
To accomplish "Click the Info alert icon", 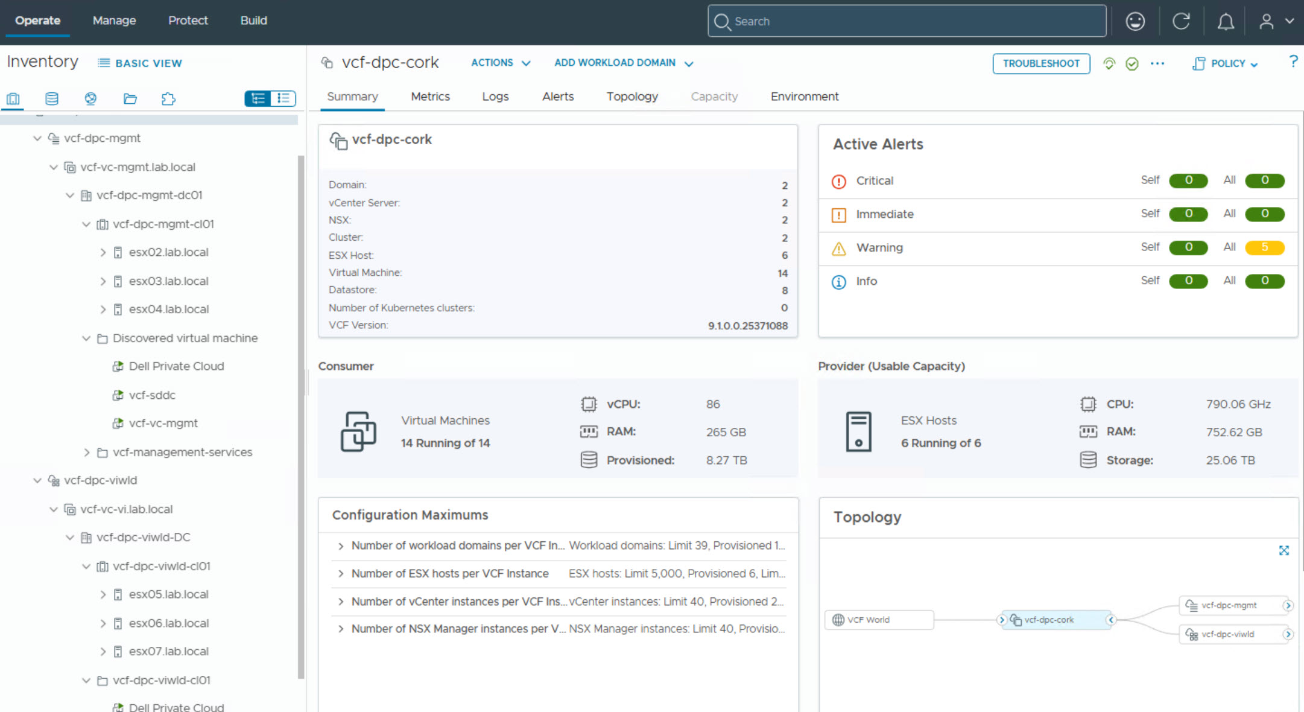I will (838, 282).
